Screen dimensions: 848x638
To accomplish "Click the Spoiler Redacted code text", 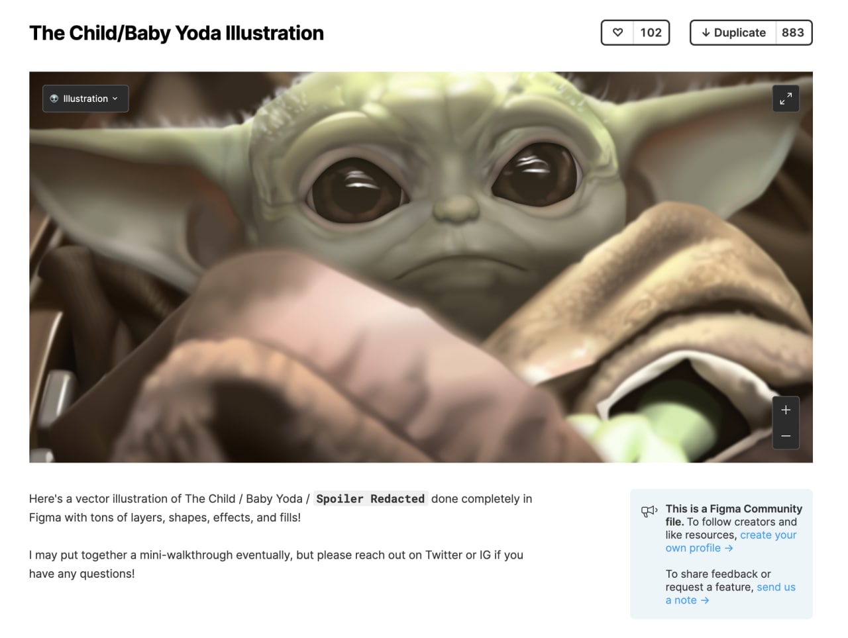I will [x=370, y=499].
